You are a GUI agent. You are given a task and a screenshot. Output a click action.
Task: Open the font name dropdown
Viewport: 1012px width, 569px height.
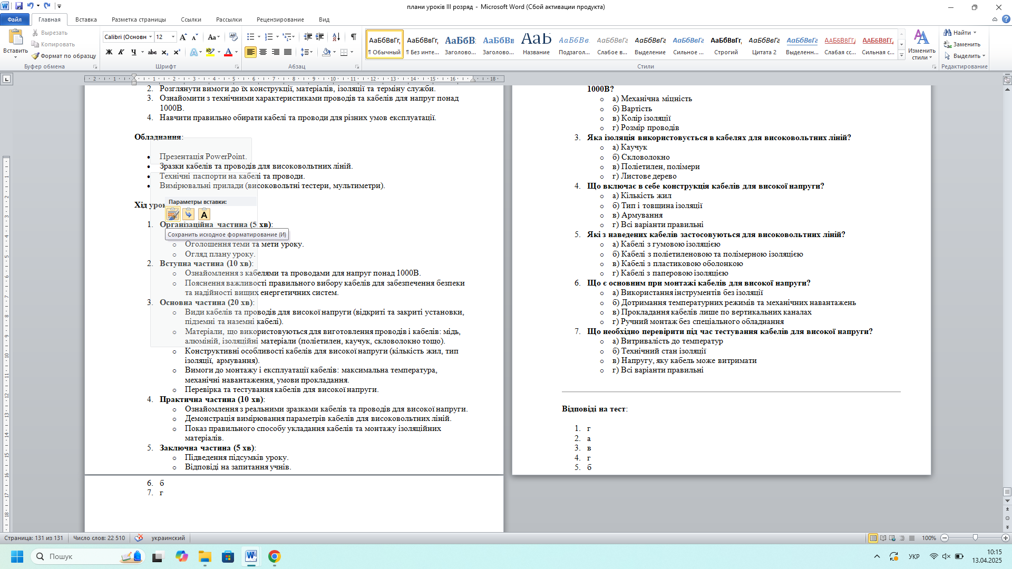(150, 37)
